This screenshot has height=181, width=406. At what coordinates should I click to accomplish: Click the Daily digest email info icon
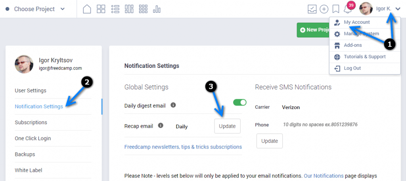pos(173,105)
